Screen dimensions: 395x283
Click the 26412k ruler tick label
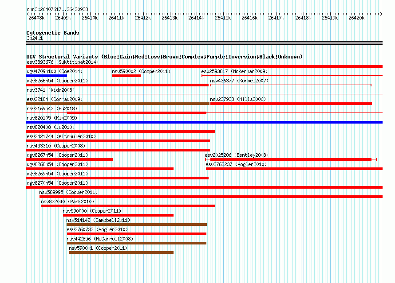pyautogui.click(x=143, y=18)
